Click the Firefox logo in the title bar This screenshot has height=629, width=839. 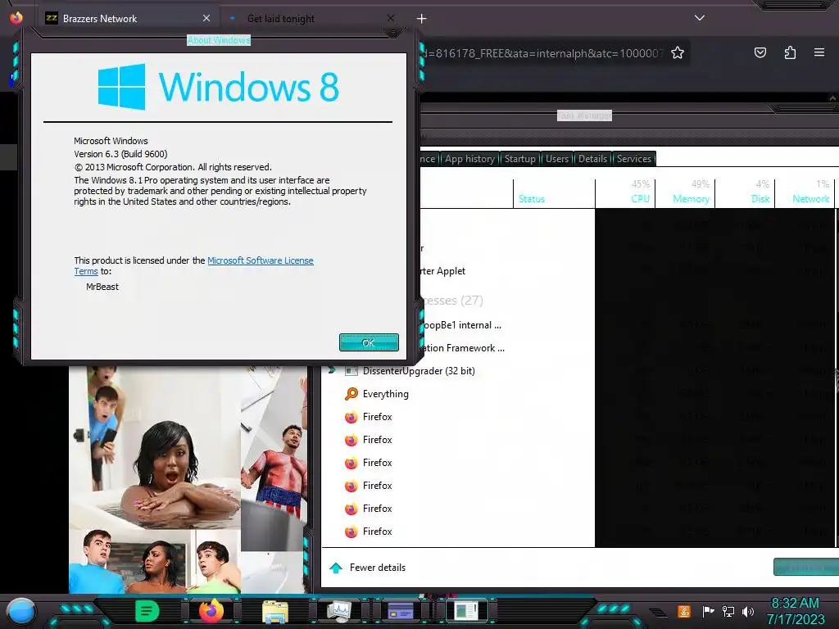click(16, 18)
